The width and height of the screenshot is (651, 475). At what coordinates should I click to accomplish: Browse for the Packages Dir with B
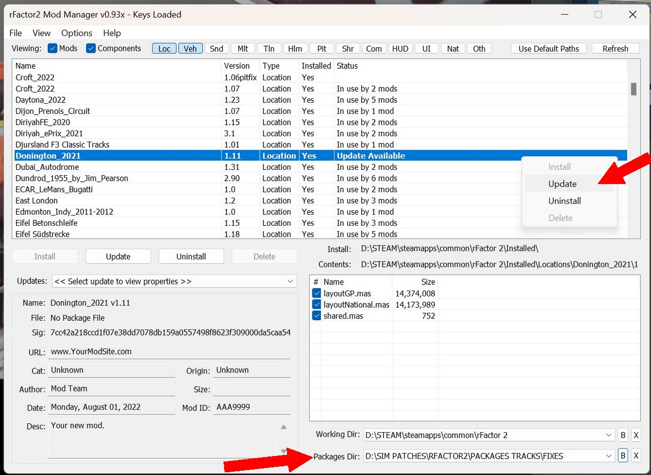(x=623, y=456)
